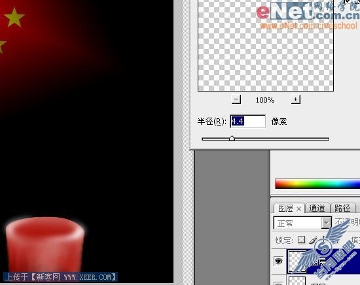Click the thumbnail of the layer below selected
This screenshot has width=360, height=285.
click(x=297, y=281)
